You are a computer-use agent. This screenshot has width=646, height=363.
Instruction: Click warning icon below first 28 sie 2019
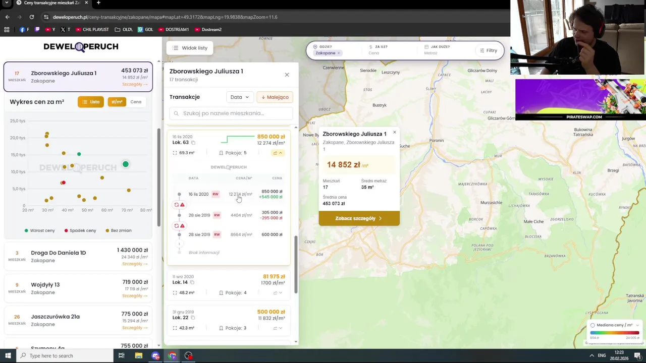click(182, 225)
